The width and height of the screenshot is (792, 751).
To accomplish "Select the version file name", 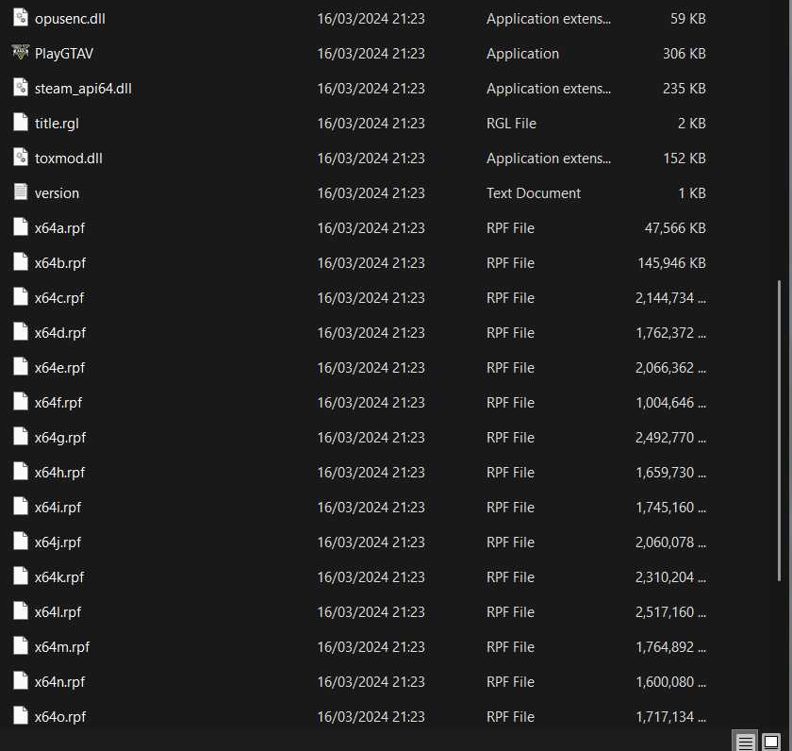I will (57, 193).
